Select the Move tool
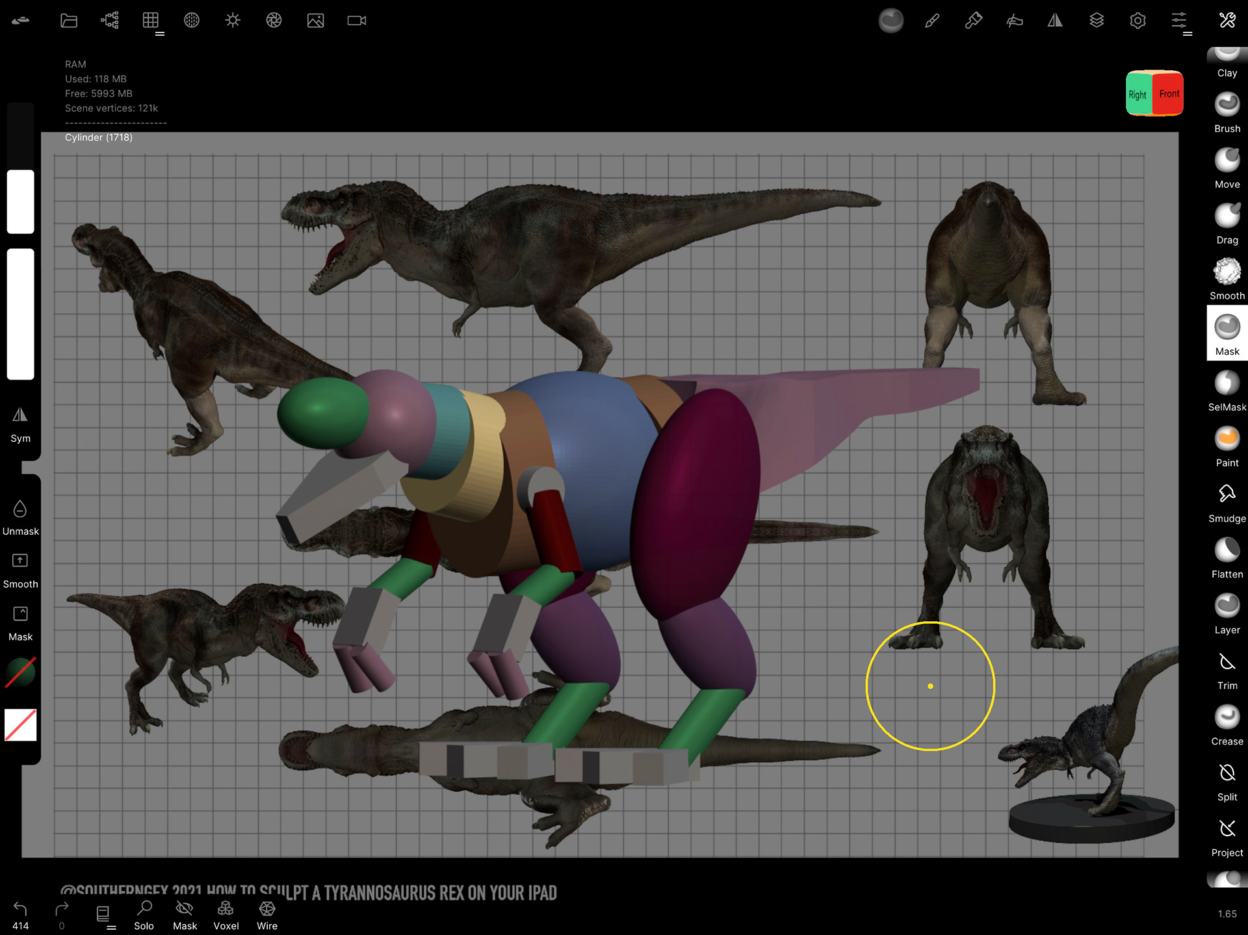The width and height of the screenshot is (1248, 935). 1227,168
